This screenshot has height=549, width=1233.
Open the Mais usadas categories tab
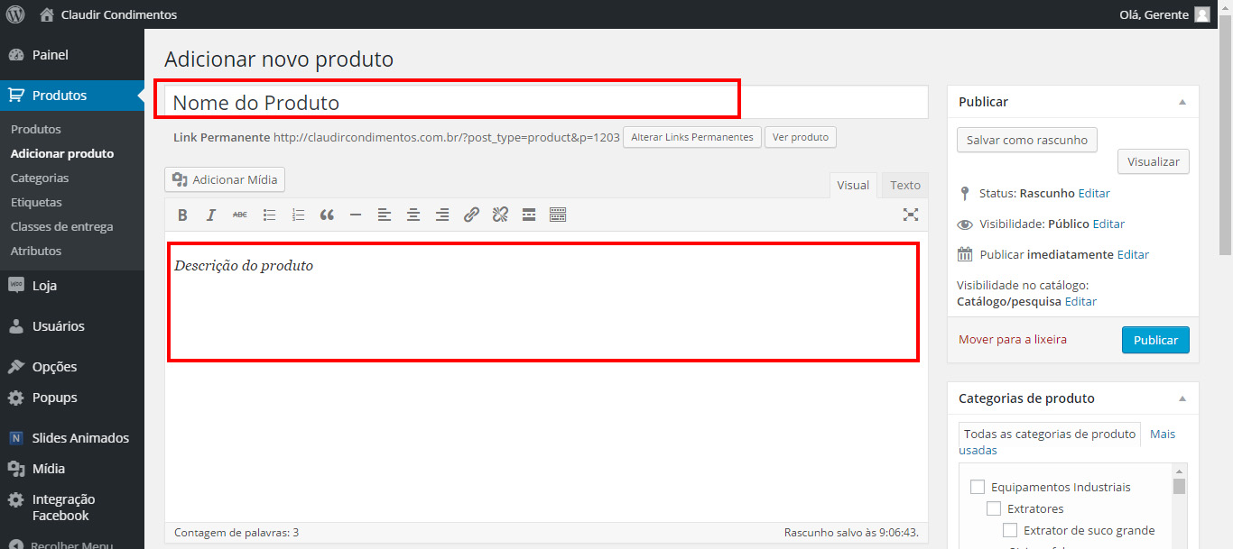click(x=1162, y=435)
